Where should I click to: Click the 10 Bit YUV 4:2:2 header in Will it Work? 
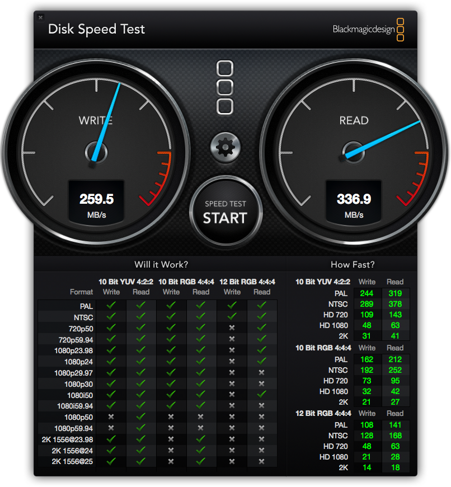coord(126,282)
